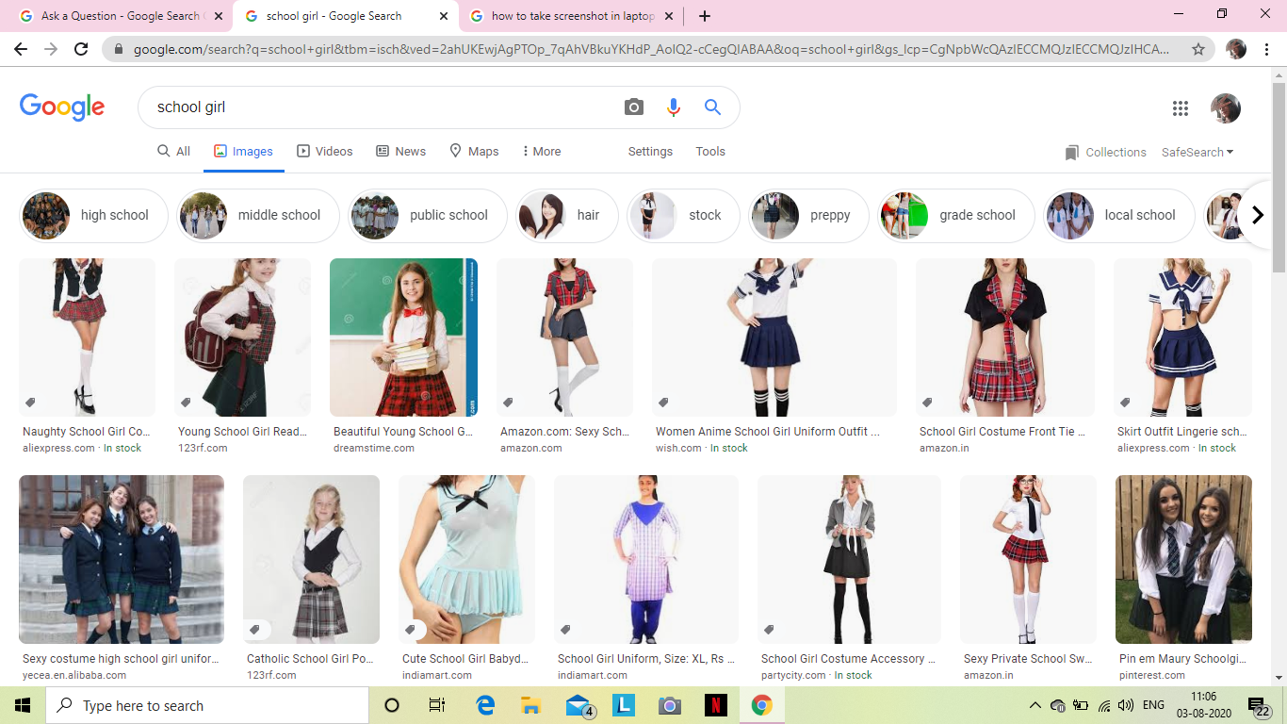
Task: Filter by 'grade school' chip
Action: (955, 215)
